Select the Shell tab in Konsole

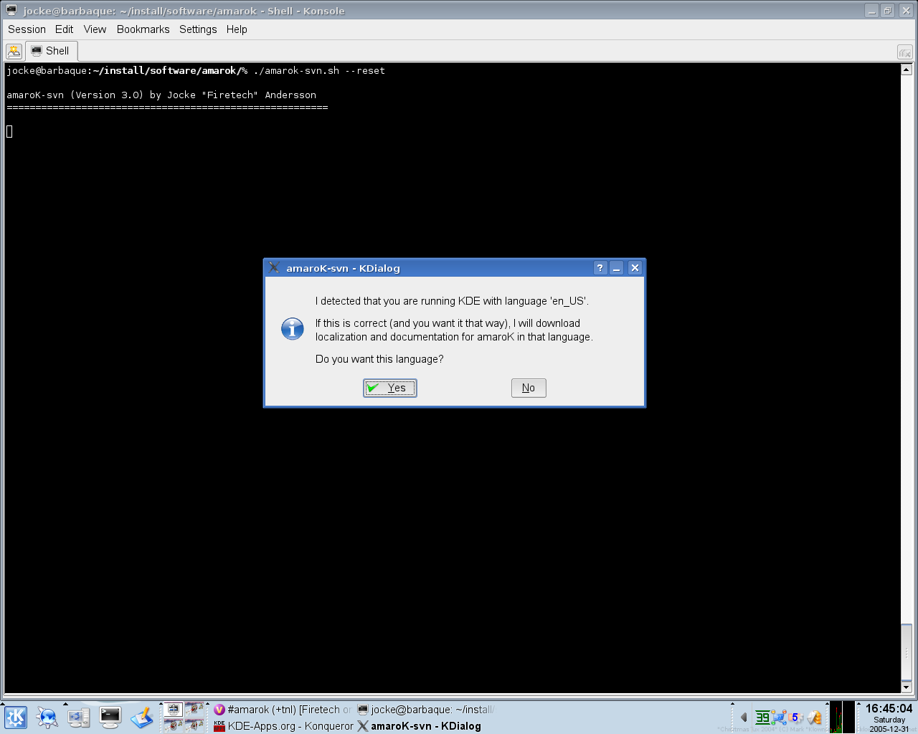(x=51, y=51)
